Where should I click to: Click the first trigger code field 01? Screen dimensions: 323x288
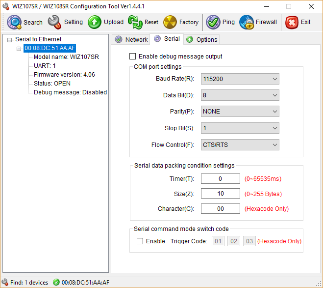218,241
